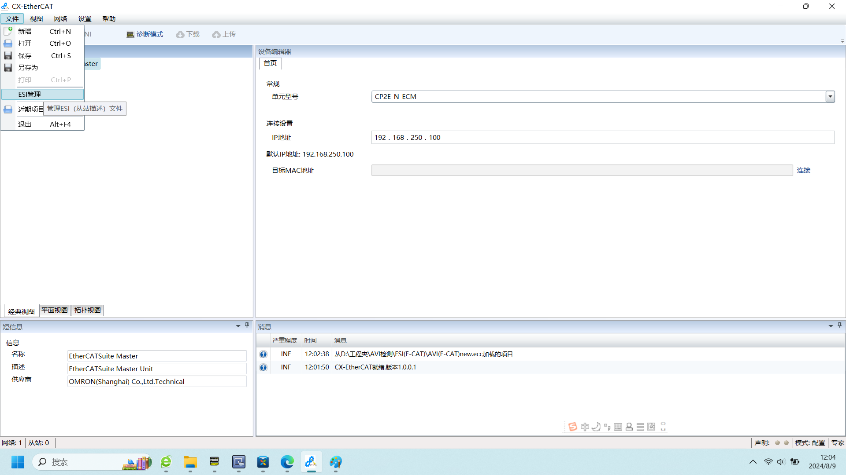Click the Open folder icon in menu
Viewport: 846px width, 475px height.
click(x=8, y=44)
